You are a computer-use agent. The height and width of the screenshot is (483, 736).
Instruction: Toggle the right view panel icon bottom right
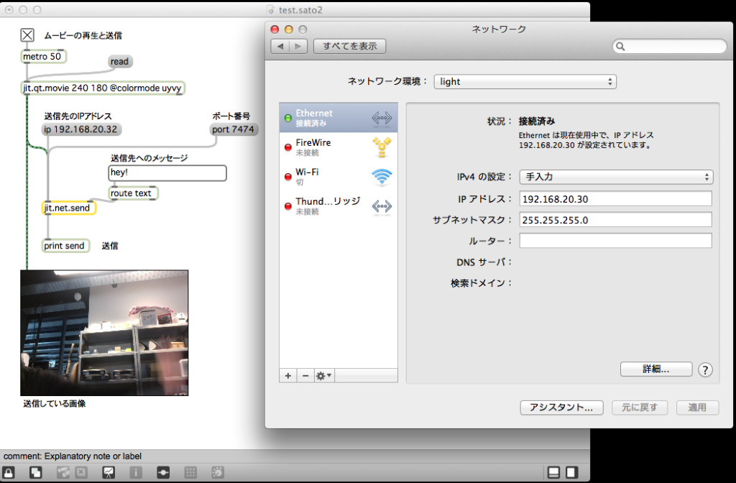(x=571, y=472)
